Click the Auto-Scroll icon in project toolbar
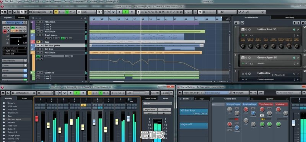This screenshot has height=142, width=306. click(x=99, y=12)
